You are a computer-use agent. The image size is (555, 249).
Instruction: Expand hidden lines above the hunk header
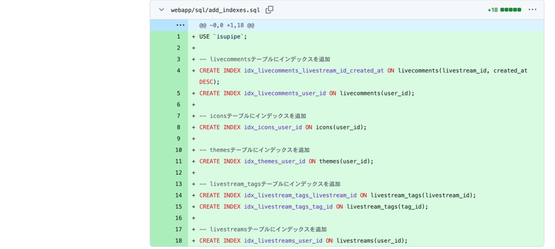(180, 25)
